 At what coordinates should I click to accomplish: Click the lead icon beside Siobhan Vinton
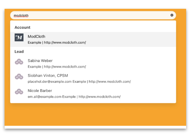[19, 76]
